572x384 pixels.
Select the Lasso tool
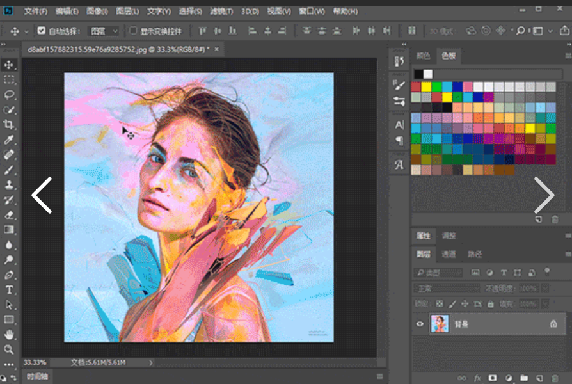pos(9,95)
